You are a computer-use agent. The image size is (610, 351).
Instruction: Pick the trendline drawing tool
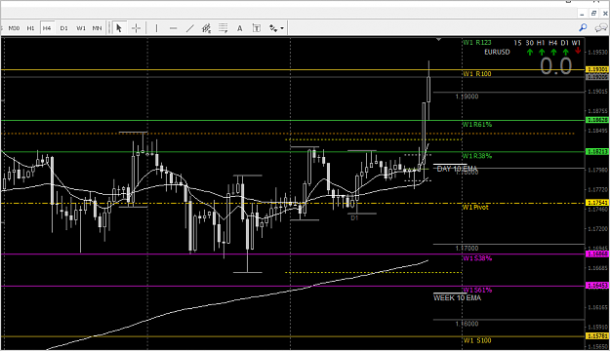[190, 28]
